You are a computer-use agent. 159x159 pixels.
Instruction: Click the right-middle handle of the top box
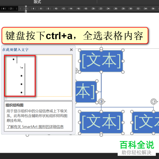click(123, 61)
